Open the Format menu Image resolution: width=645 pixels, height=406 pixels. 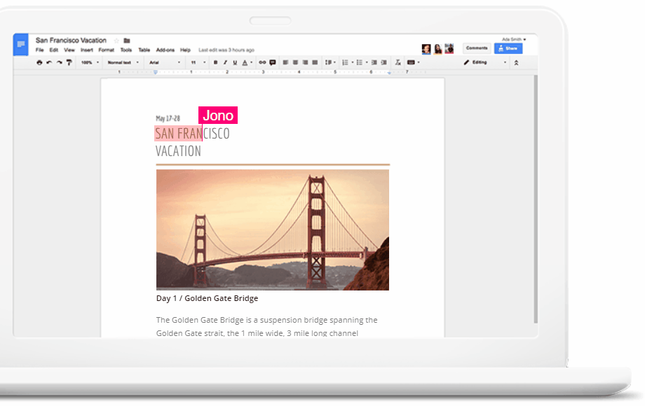tap(106, 50)
